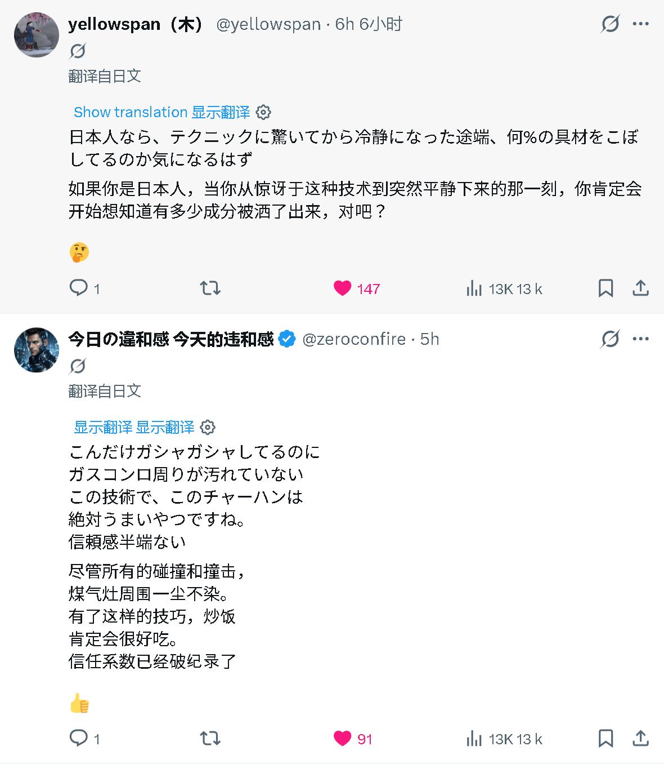Click Grok icon on yellowspan's post header
This screenshot has width=664, height=764.
610,24
